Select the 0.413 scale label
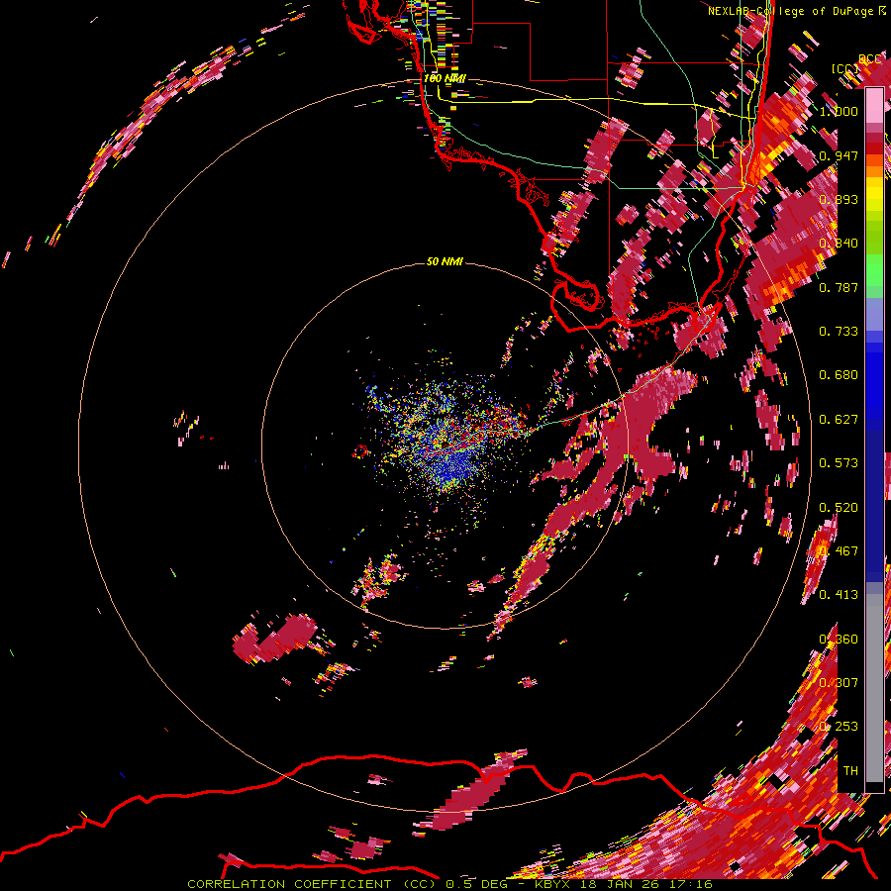This screenshot has width=891, height=891. coord(839,595)
